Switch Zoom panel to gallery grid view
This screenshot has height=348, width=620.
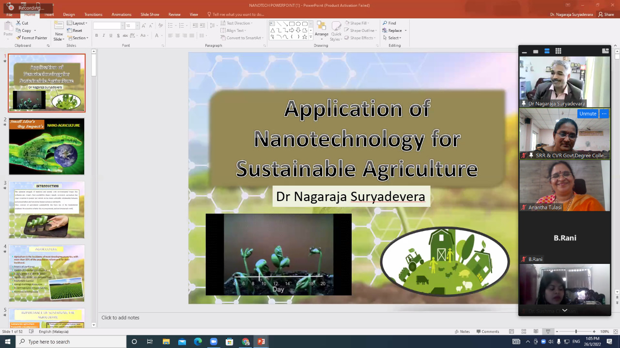pyautogui.click(x=558, y=51)
